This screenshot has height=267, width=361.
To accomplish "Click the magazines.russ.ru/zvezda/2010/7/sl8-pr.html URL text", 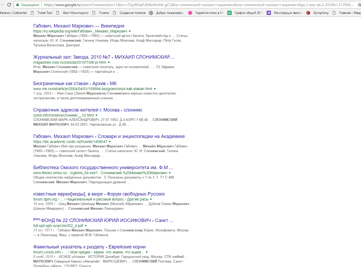I will pos(70,62).
